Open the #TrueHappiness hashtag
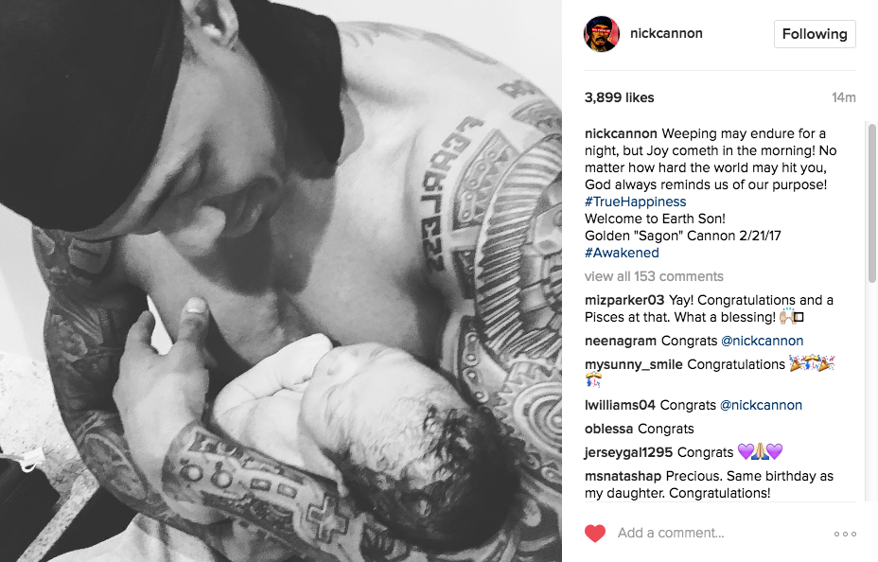Image resolution: width=878 pixels, height=562 pixels. [x=636, y=202]
